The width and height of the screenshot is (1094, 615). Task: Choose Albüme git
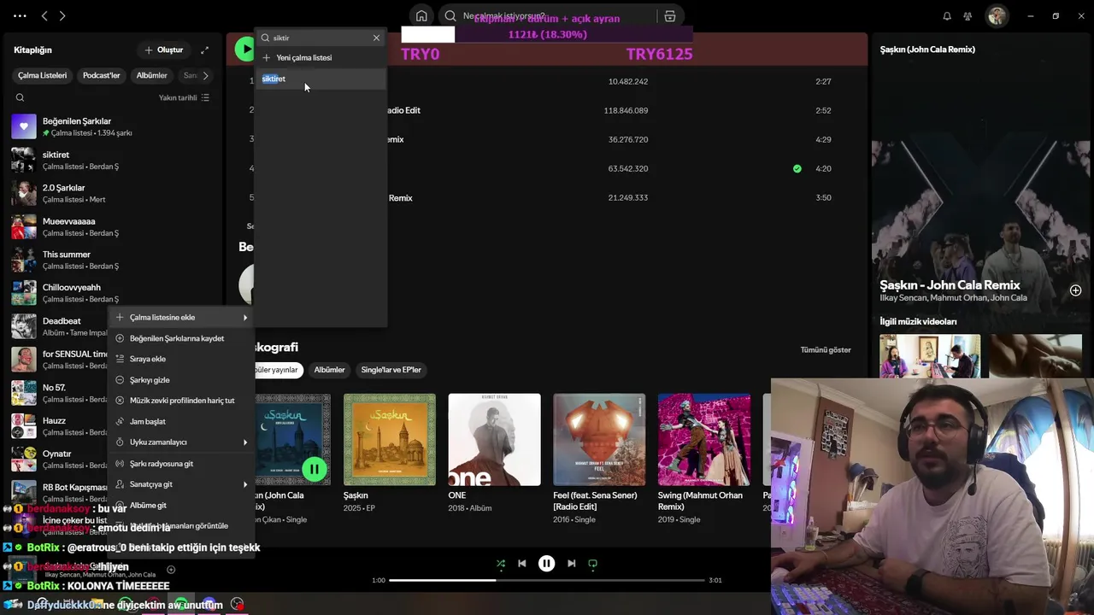(x=181, y=506)
